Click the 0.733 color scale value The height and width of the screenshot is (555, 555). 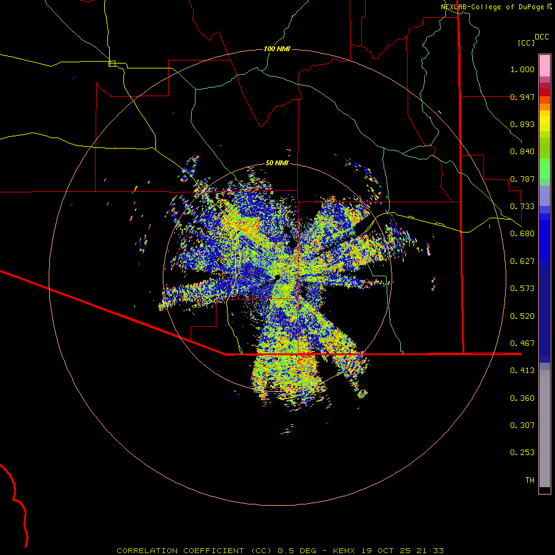coord(522,207)
